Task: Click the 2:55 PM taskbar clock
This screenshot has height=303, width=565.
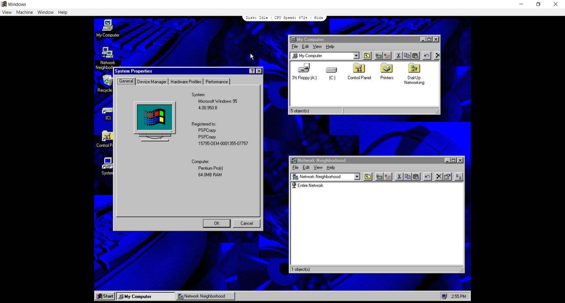Action: pyautogui.click(x=459, y=296)
